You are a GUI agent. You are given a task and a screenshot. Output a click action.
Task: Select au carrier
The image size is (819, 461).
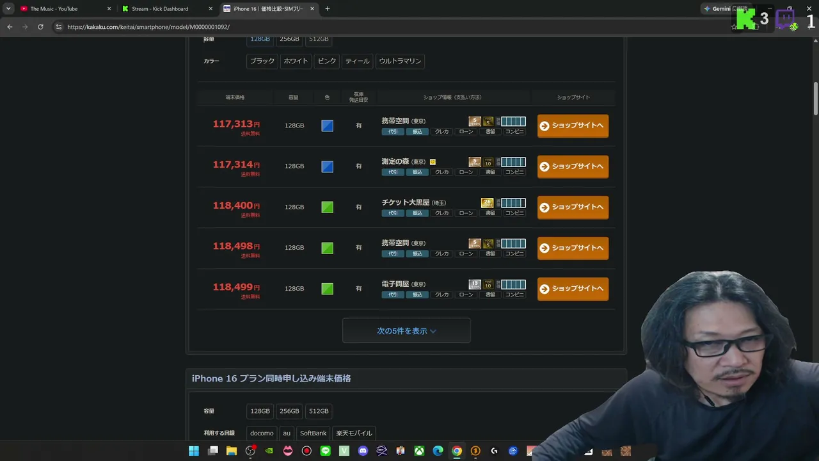click(x=287, y=433)
